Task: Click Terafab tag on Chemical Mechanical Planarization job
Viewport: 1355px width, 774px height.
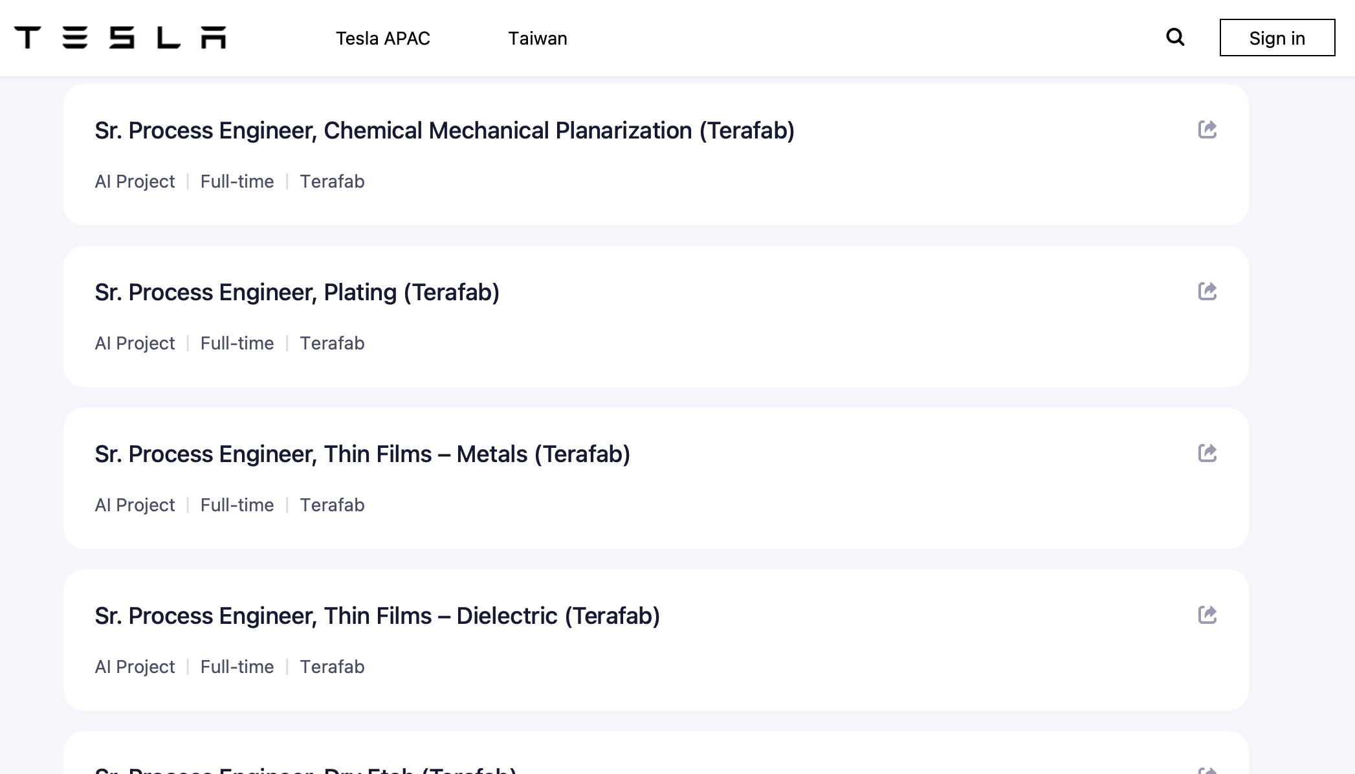Action: coord(332,181)
